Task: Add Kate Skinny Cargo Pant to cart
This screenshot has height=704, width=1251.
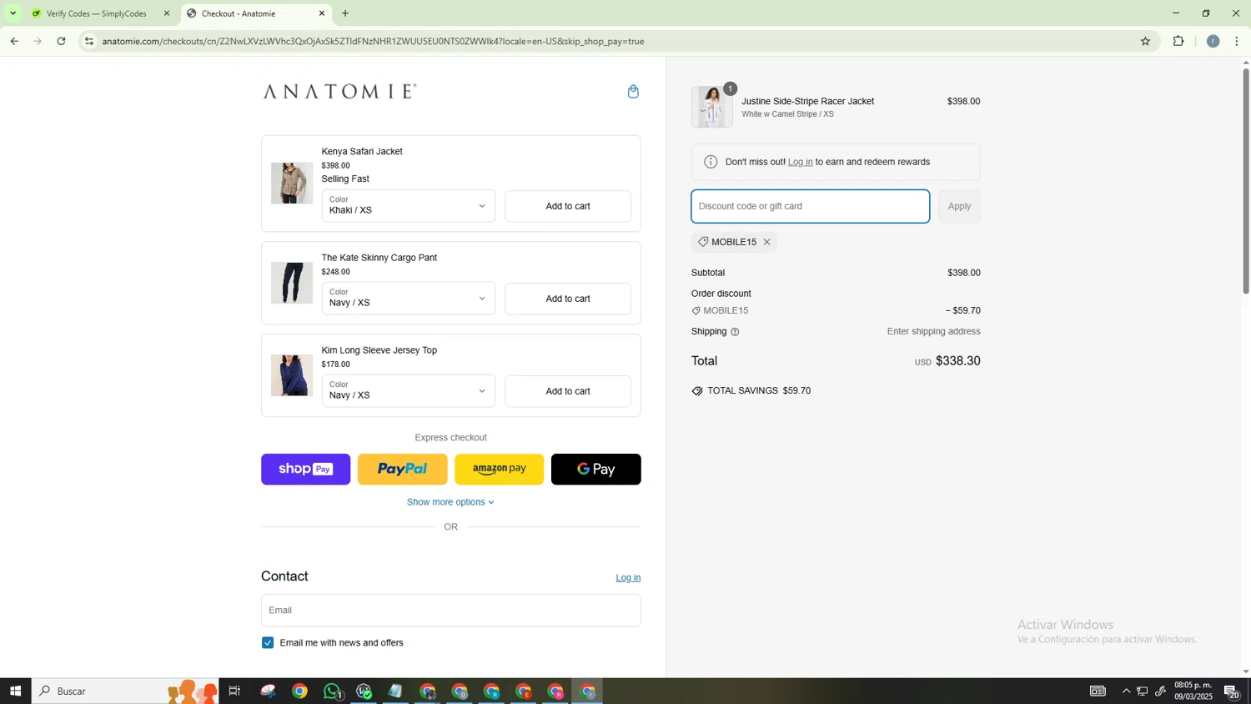Action: 568,299
